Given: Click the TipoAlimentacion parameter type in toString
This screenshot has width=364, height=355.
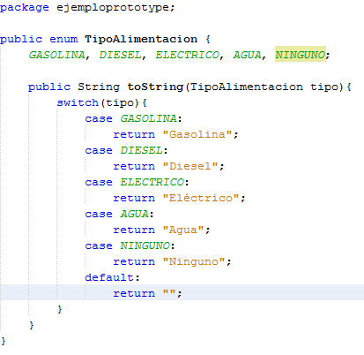Looking at the screenshot, I should point(246,87).
